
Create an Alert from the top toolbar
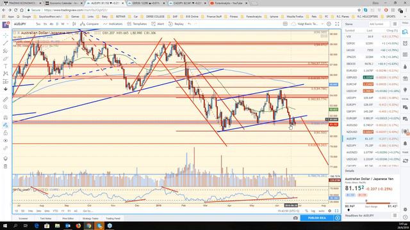[x=158, y=24]
